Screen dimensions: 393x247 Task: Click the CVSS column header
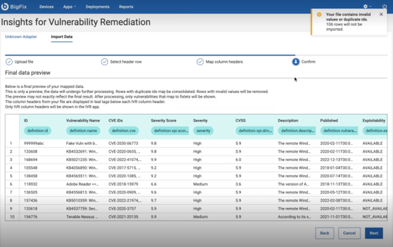pyautogui.click(x=241, y=121)
